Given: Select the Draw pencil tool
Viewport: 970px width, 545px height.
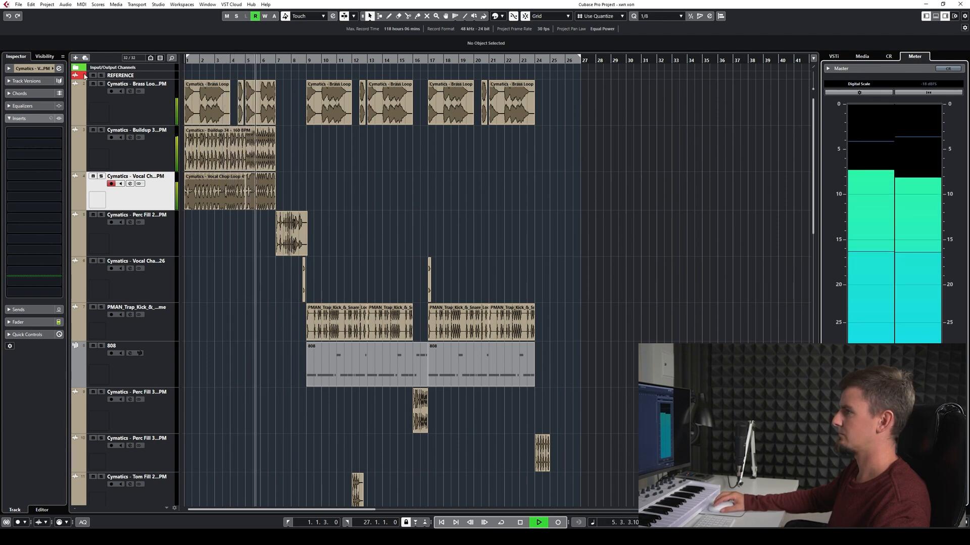Looking at the screenshot, I should 389,16.
